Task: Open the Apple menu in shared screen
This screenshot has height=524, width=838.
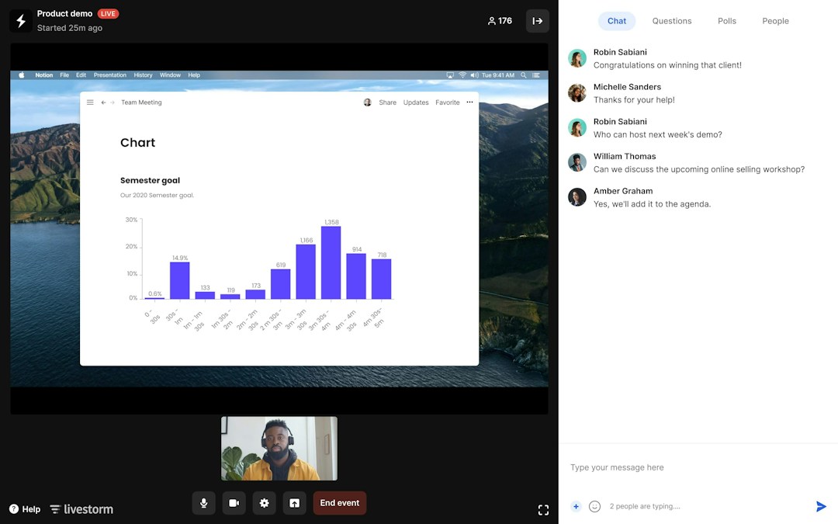Action: pos(22,75)
